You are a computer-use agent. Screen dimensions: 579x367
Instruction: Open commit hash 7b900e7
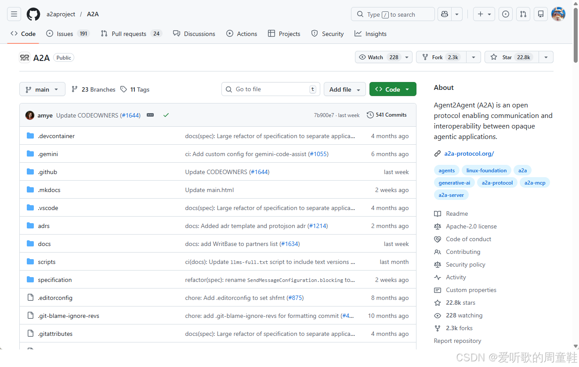[324, 115]
